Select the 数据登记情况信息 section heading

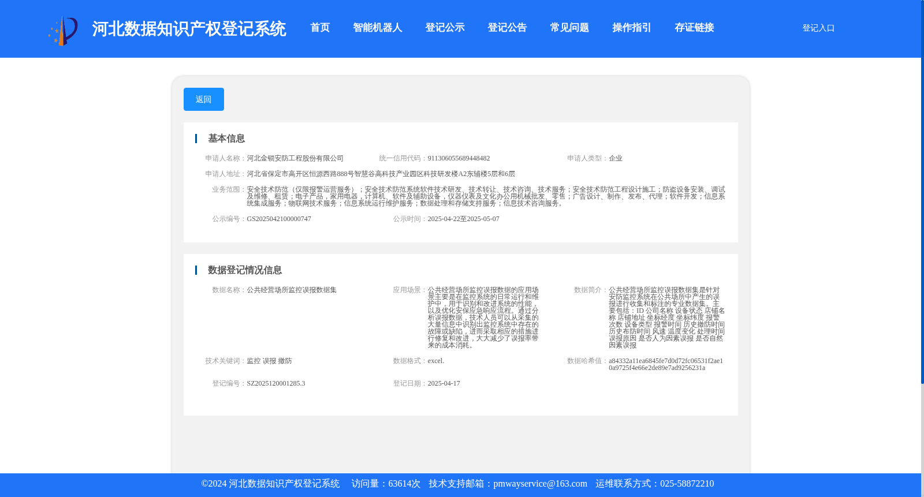[245, 270]
